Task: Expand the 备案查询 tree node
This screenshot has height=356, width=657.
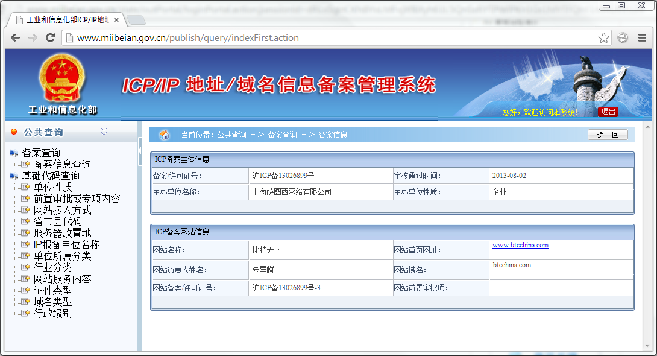Action: coord(41,153)
